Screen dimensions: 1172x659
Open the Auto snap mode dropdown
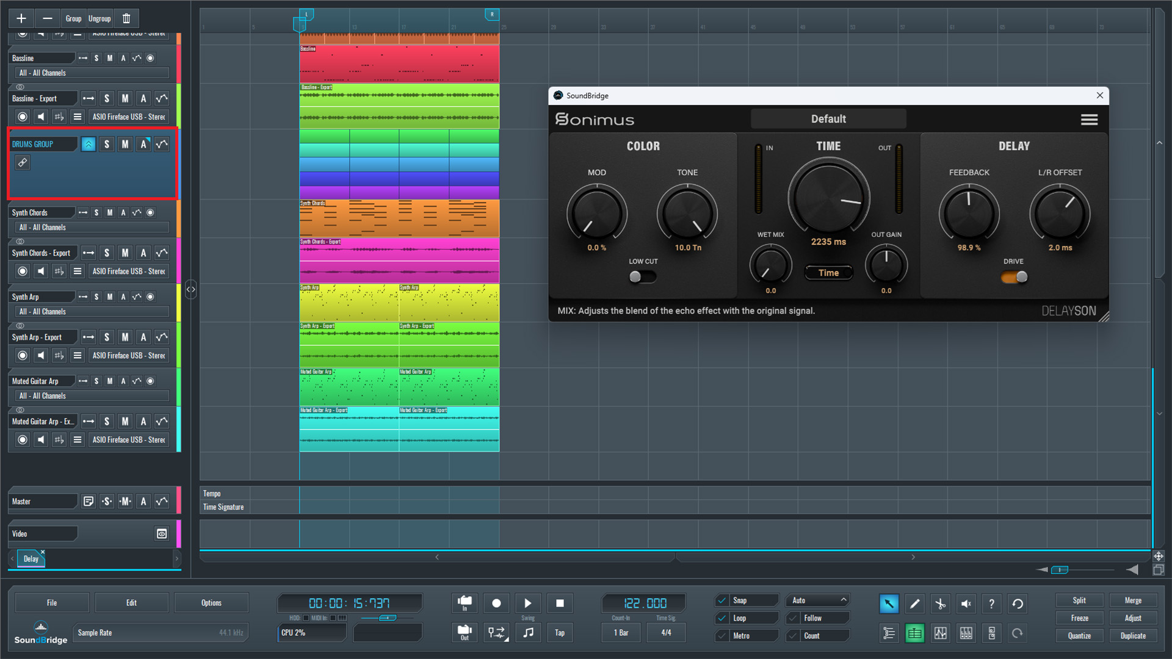(x=818, y=600)
